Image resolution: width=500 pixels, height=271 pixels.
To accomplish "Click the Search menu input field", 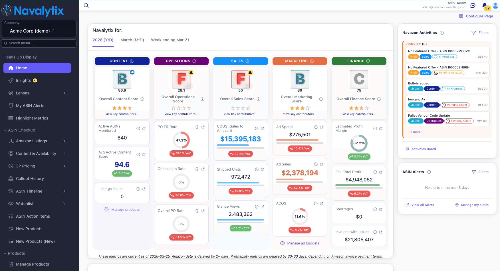I will pos(39,43).
